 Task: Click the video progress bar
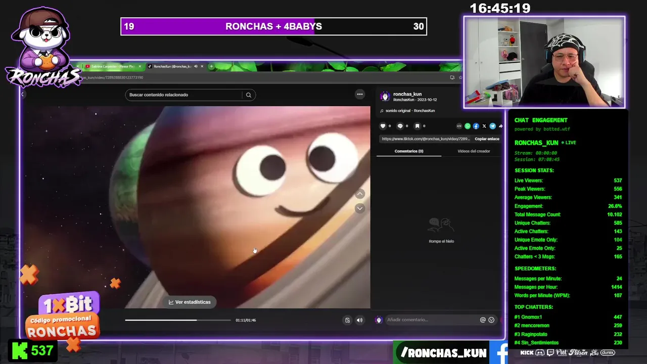click(178, 320)
